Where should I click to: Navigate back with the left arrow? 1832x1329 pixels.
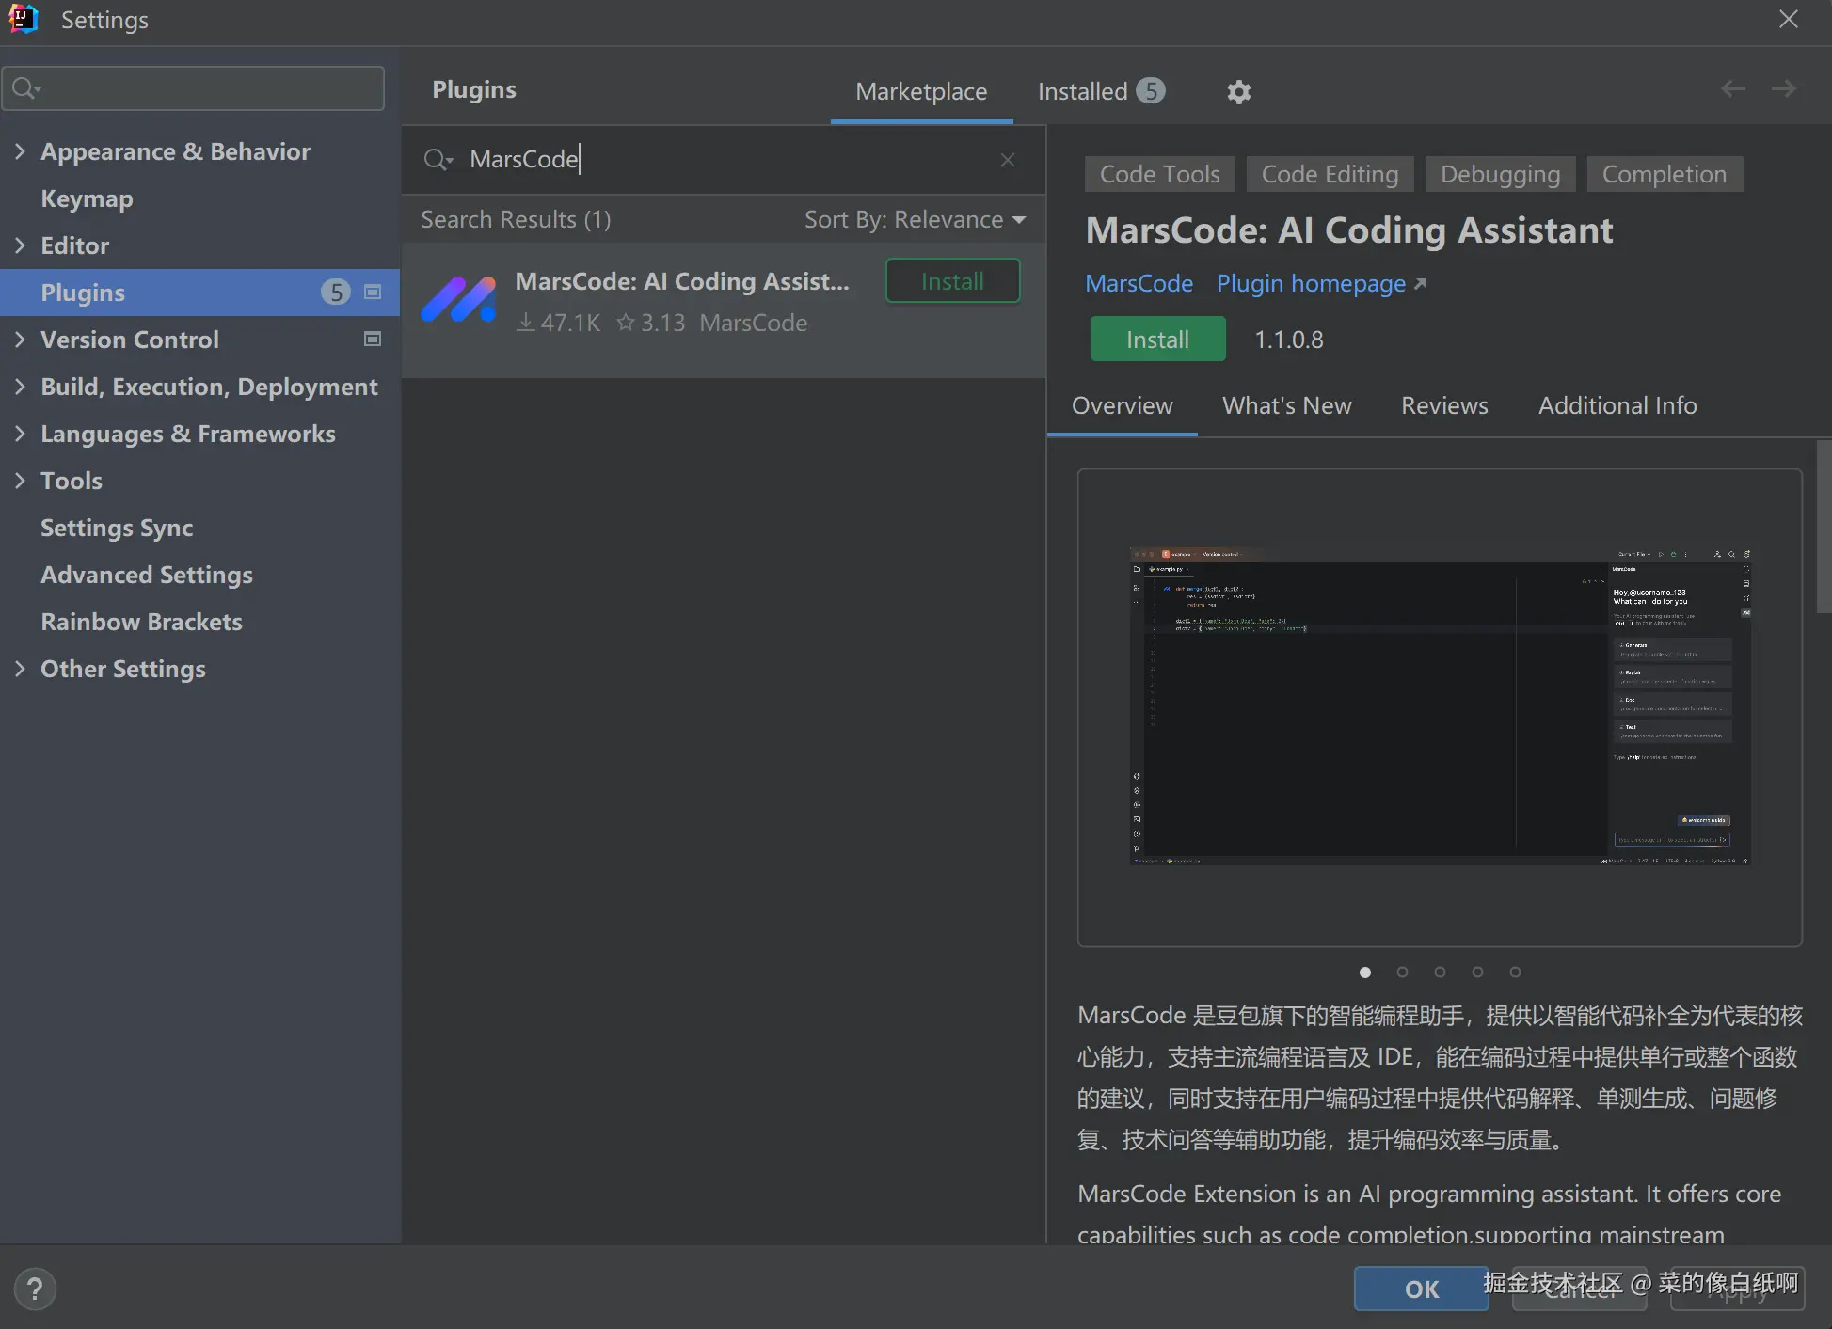[1732, 88]
